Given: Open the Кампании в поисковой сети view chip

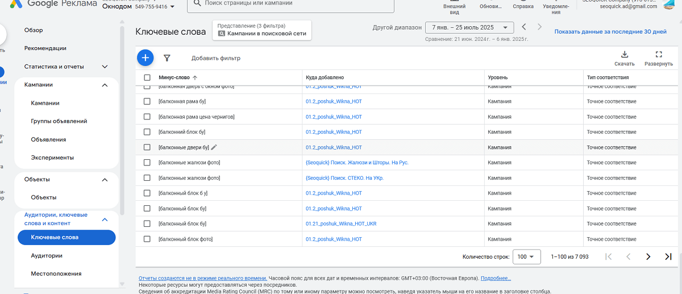Looking at the screenshot, I should (262, 30).
